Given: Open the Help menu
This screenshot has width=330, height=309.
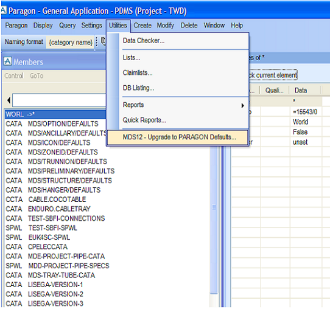Looking at the screenshot, I should 237,26.
